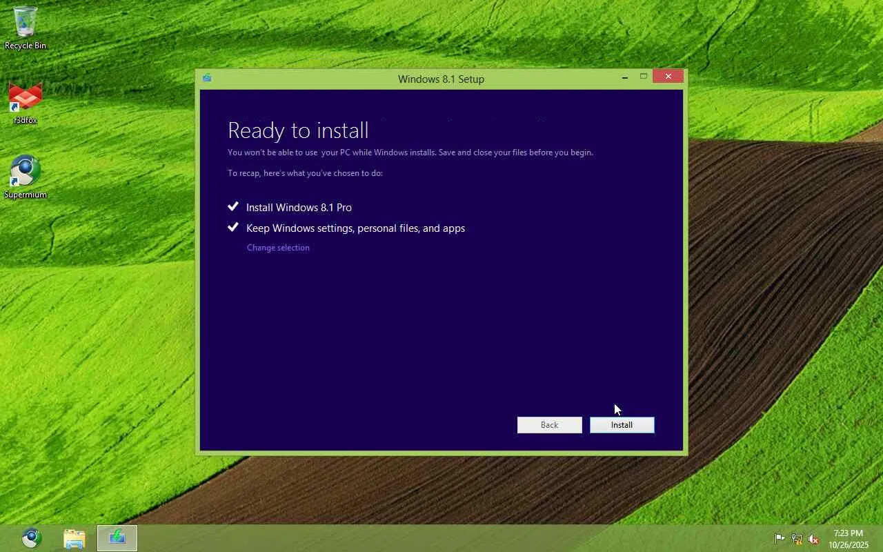The width and height of the screenshot is (883, 552).
Task: Click the "You won't be able to use your PC" notice
Action: pos(410,152)
